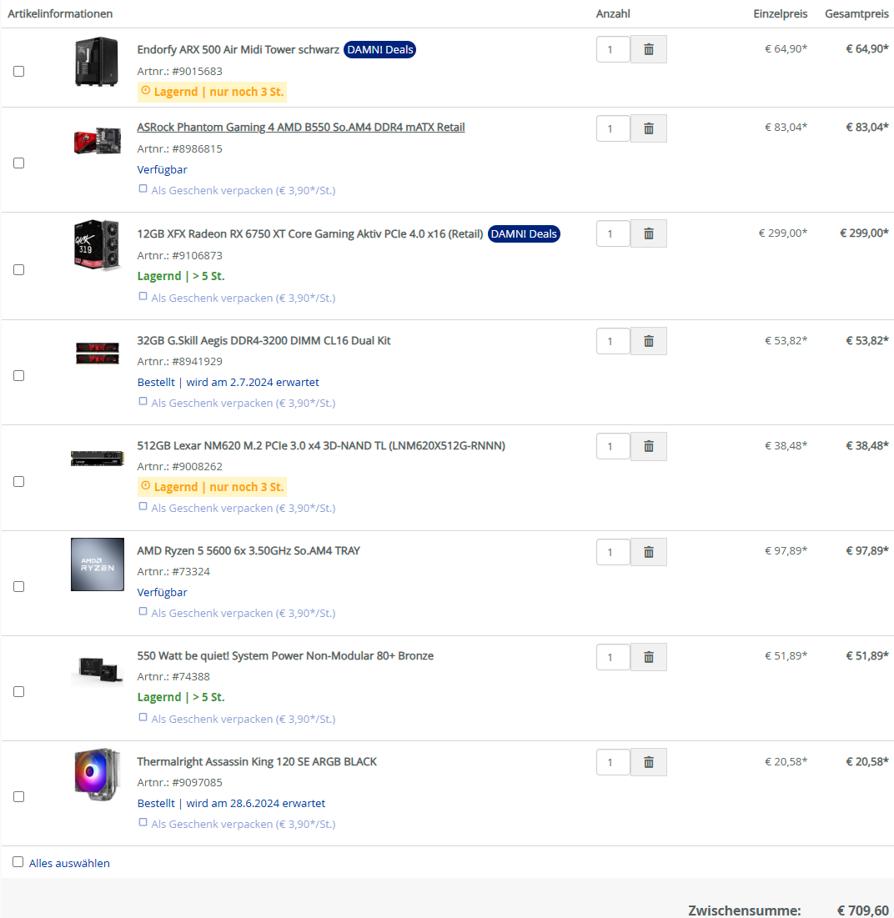Click clock icon in Endorfy stock notice
Image resolution: width=894 pixels, height=918 pixels.
[x=146, y=91]
